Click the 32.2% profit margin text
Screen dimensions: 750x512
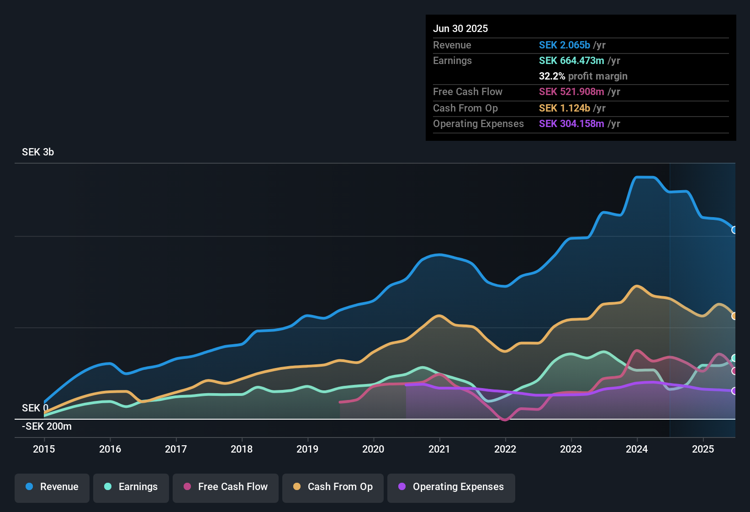[583, 76]
